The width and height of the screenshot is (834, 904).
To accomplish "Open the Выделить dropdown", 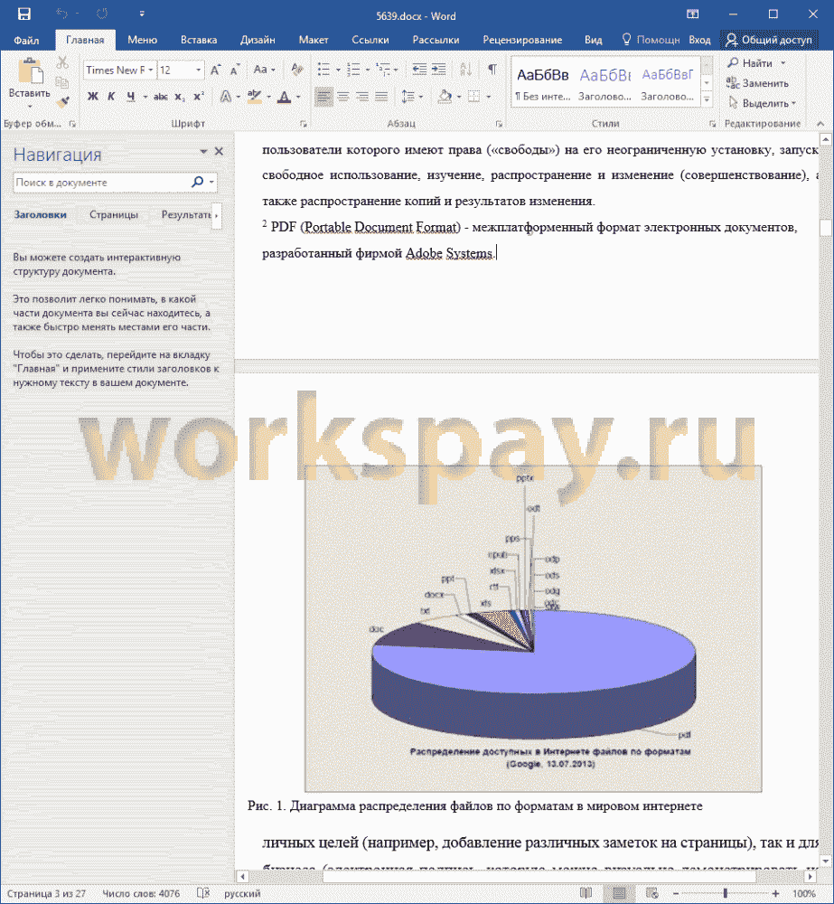I will click(762, 103).
